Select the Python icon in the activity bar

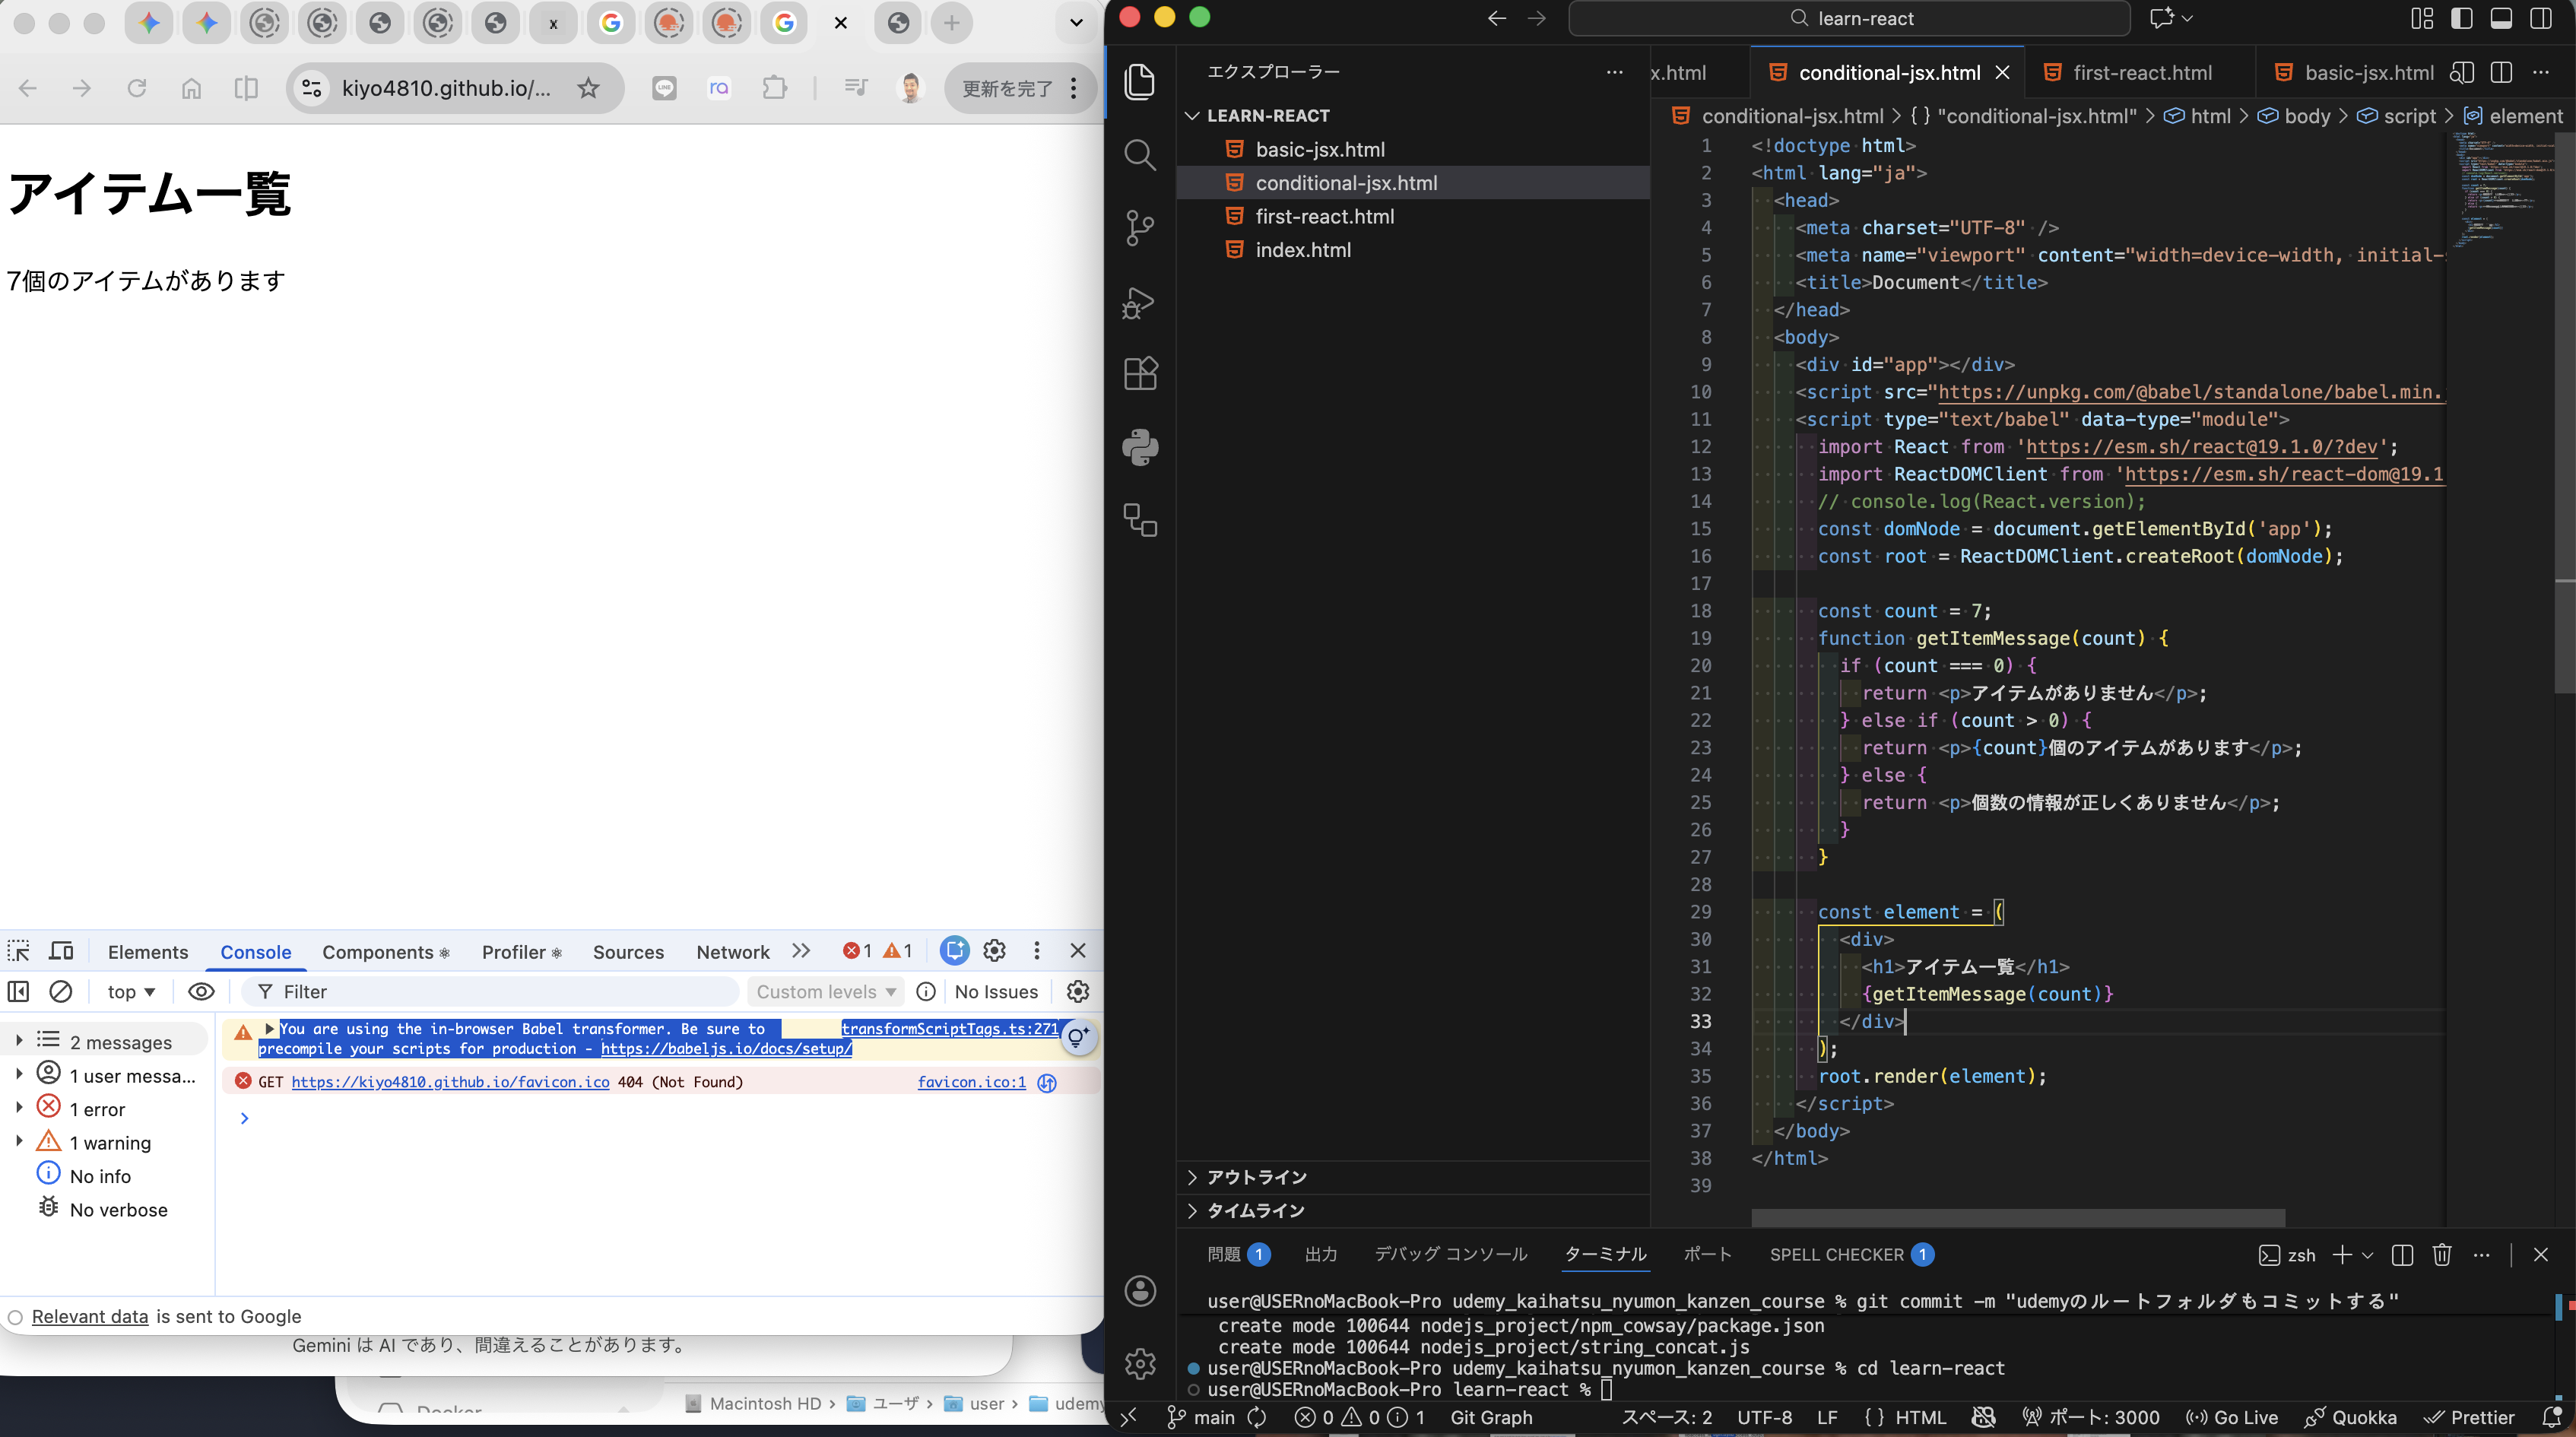tap(1140, 447)
